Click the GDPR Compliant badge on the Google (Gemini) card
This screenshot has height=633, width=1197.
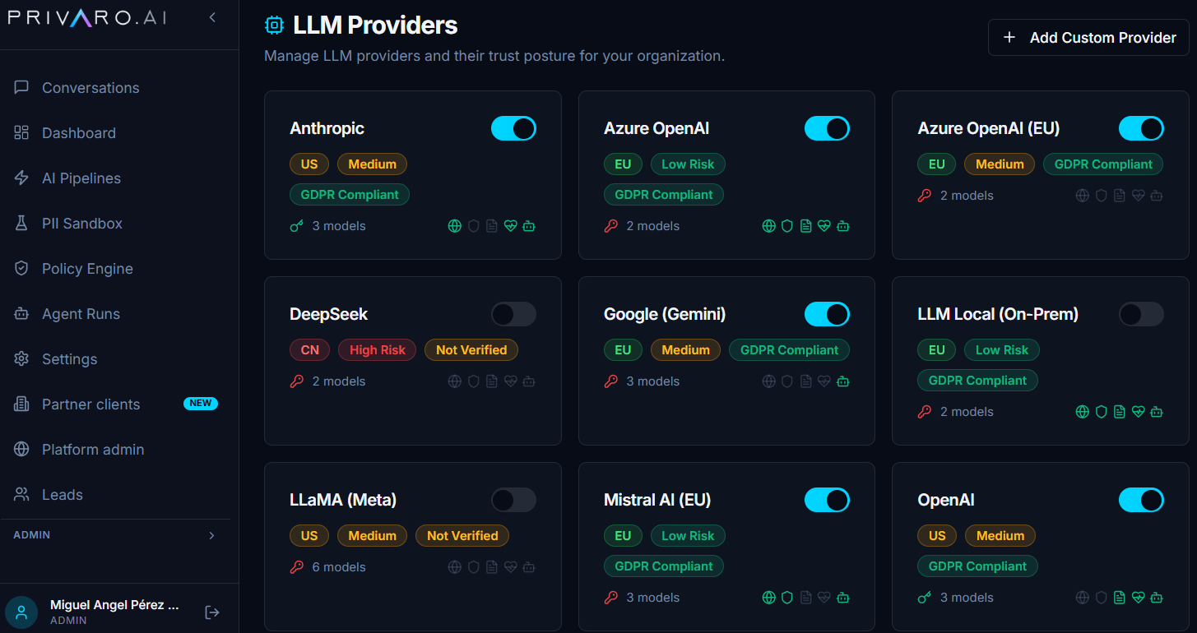(x=789, y=350)
